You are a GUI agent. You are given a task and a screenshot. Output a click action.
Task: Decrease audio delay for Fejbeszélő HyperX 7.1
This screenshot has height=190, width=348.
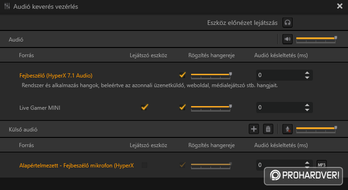[307, 77]
